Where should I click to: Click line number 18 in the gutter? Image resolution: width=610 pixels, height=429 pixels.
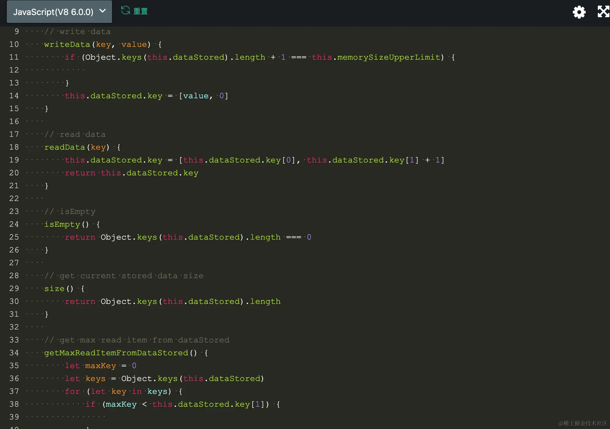[x=14, y=147]
